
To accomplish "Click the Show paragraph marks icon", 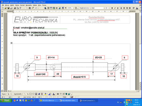I will [66, 8].
